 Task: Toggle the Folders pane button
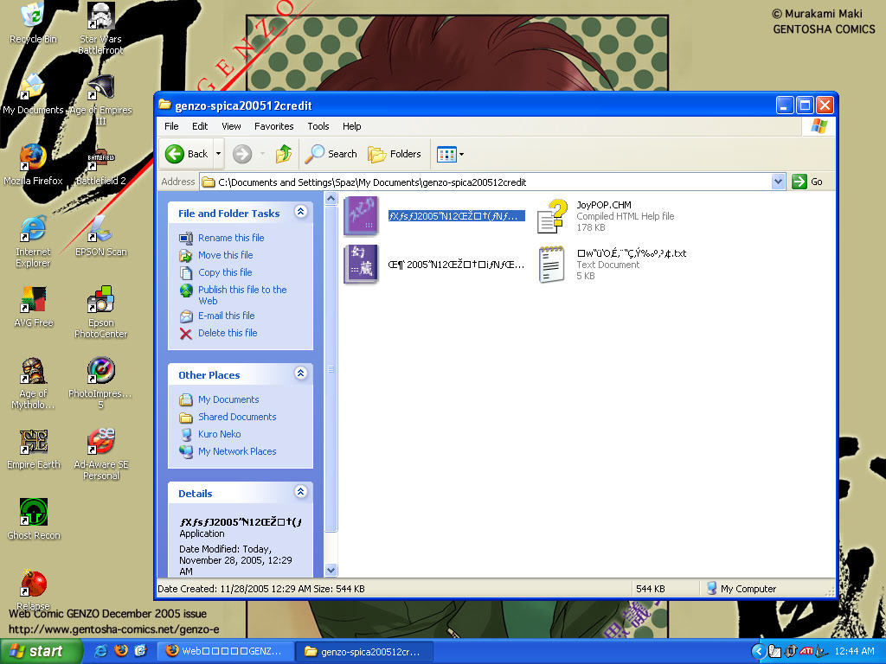click(x=395, y=154)
